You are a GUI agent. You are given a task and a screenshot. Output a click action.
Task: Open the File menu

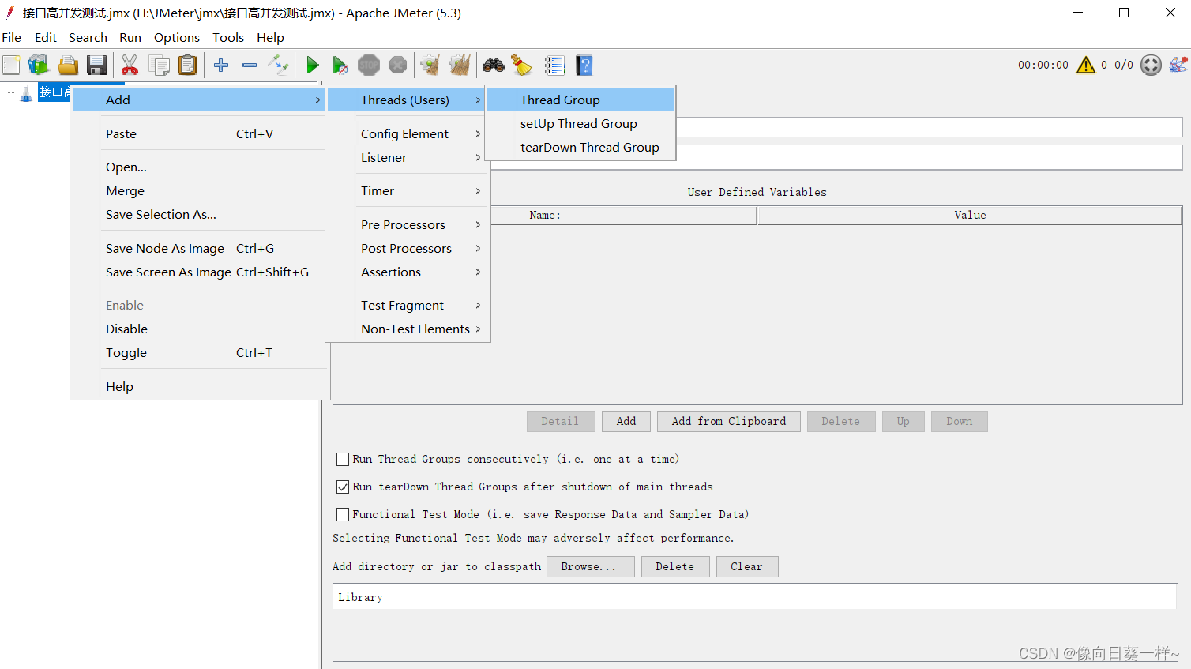point(12,37)
